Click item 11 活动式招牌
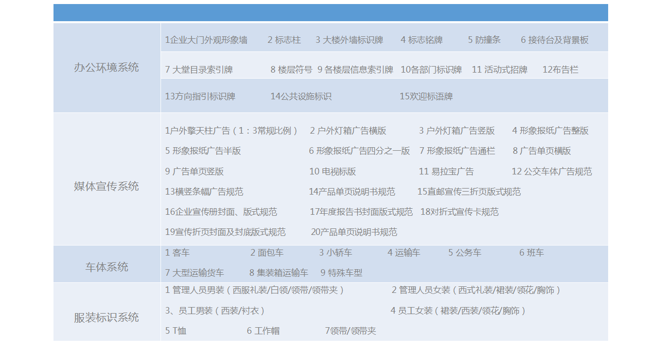The image size is (646, 363). click(500, 70)
